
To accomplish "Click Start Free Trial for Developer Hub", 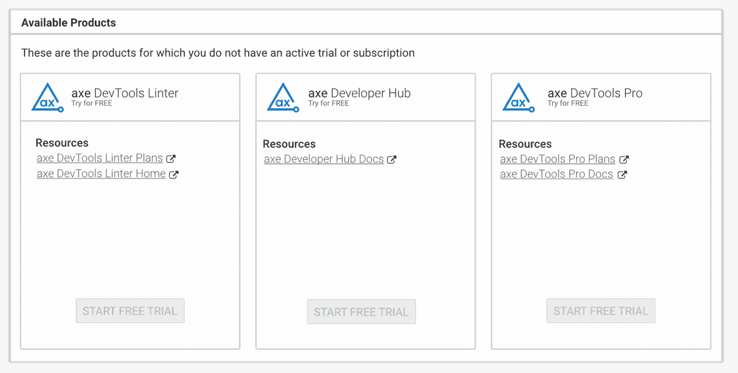I will (x=361, y=312).
